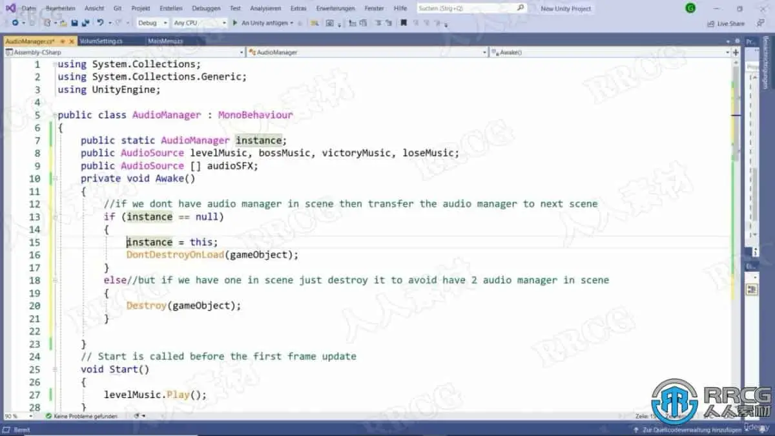Click Destroy(gameObject) on line 20

click(183, 306)
